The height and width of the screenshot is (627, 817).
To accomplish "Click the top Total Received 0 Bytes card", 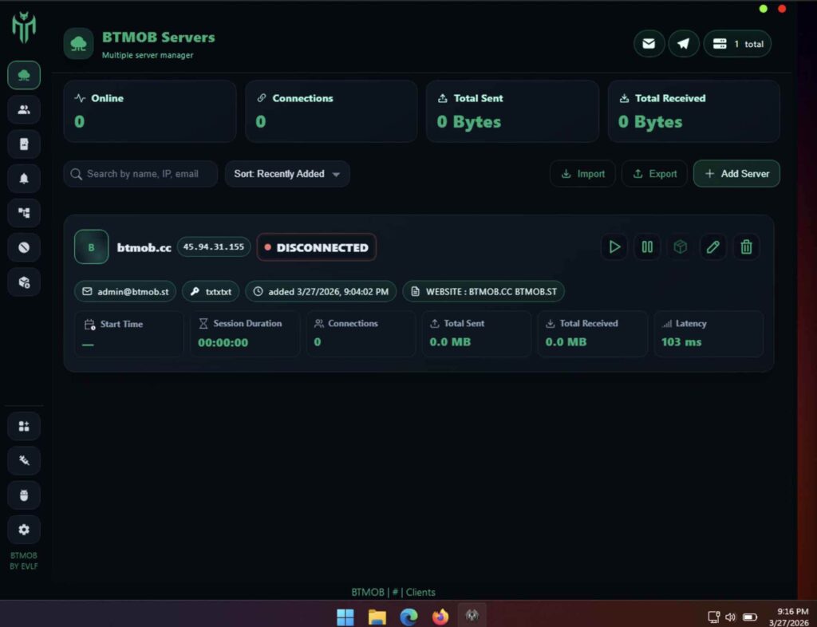I will [x=694, y=111].
